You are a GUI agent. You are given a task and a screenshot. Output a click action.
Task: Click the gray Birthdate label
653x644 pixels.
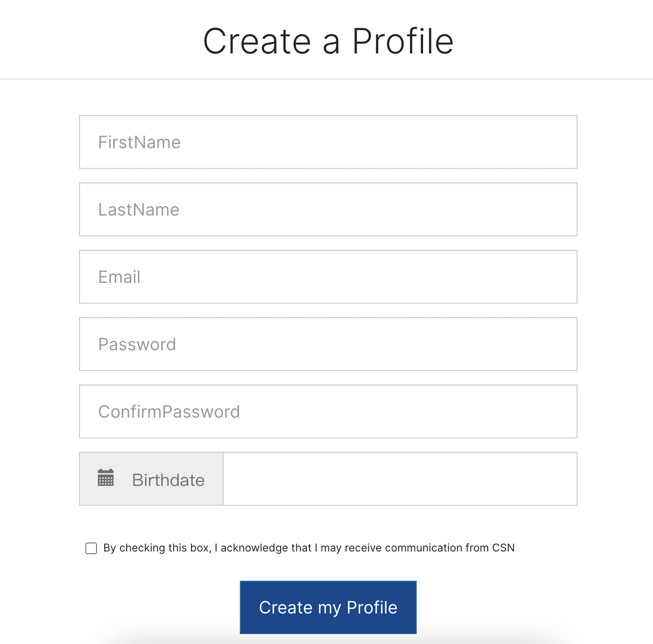[x=168, y=480]
